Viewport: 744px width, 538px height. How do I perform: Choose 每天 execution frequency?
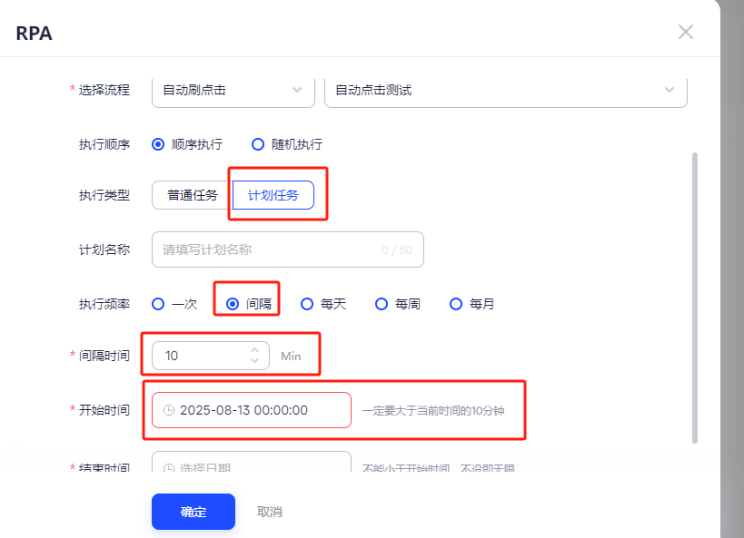[x=323, y=304]
